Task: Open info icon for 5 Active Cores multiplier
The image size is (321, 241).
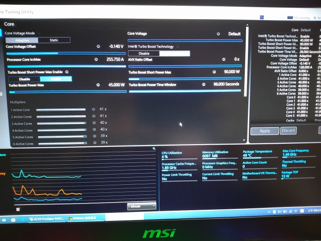Action: click(x=95, y=136)
